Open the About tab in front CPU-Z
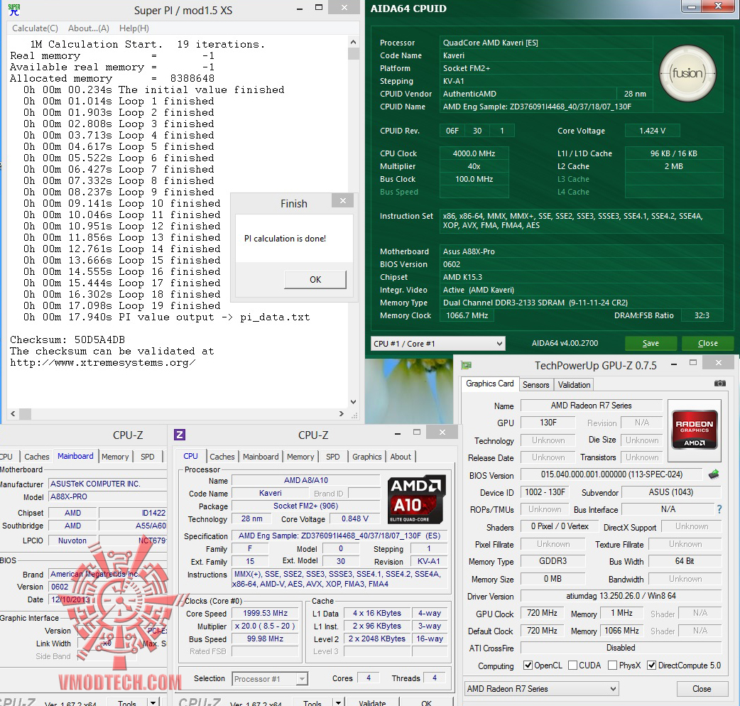740x706 pixels. click(401, 457)
